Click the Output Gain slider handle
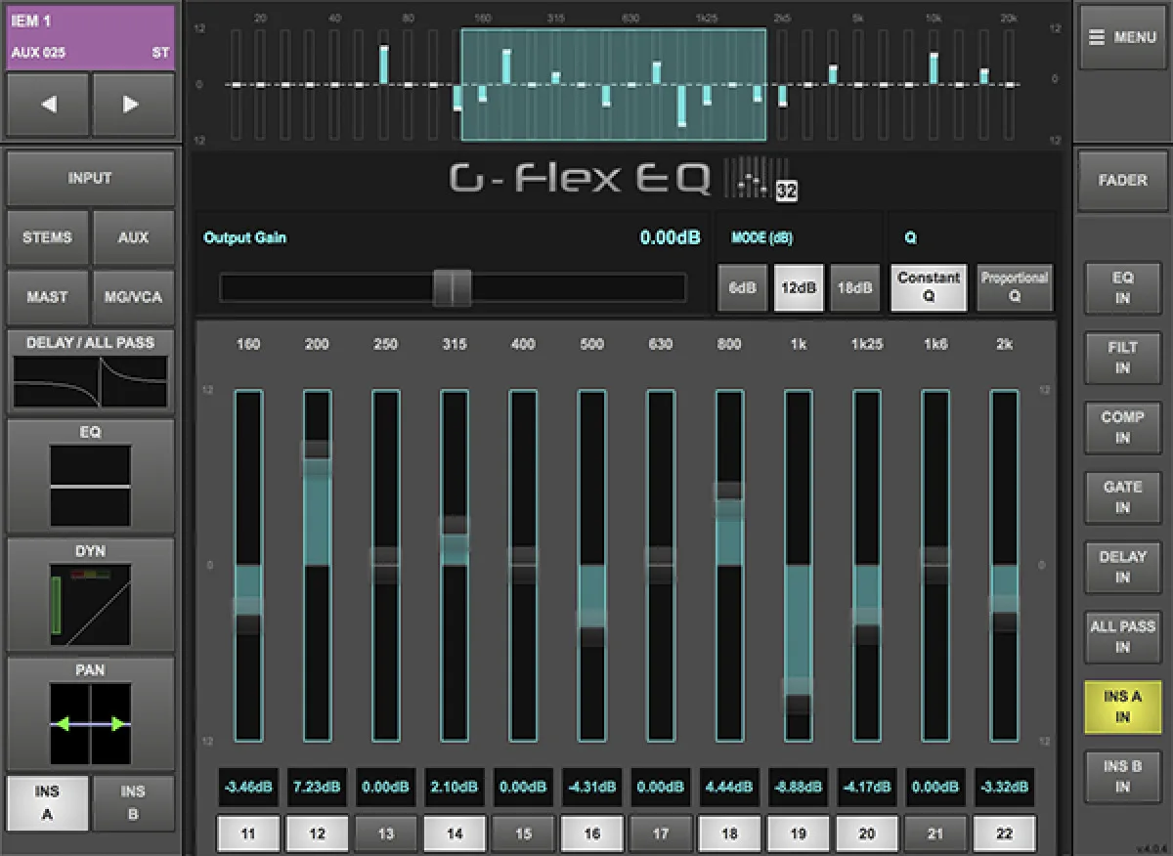This screenshot has height=856, width=1173. point(453,288)
